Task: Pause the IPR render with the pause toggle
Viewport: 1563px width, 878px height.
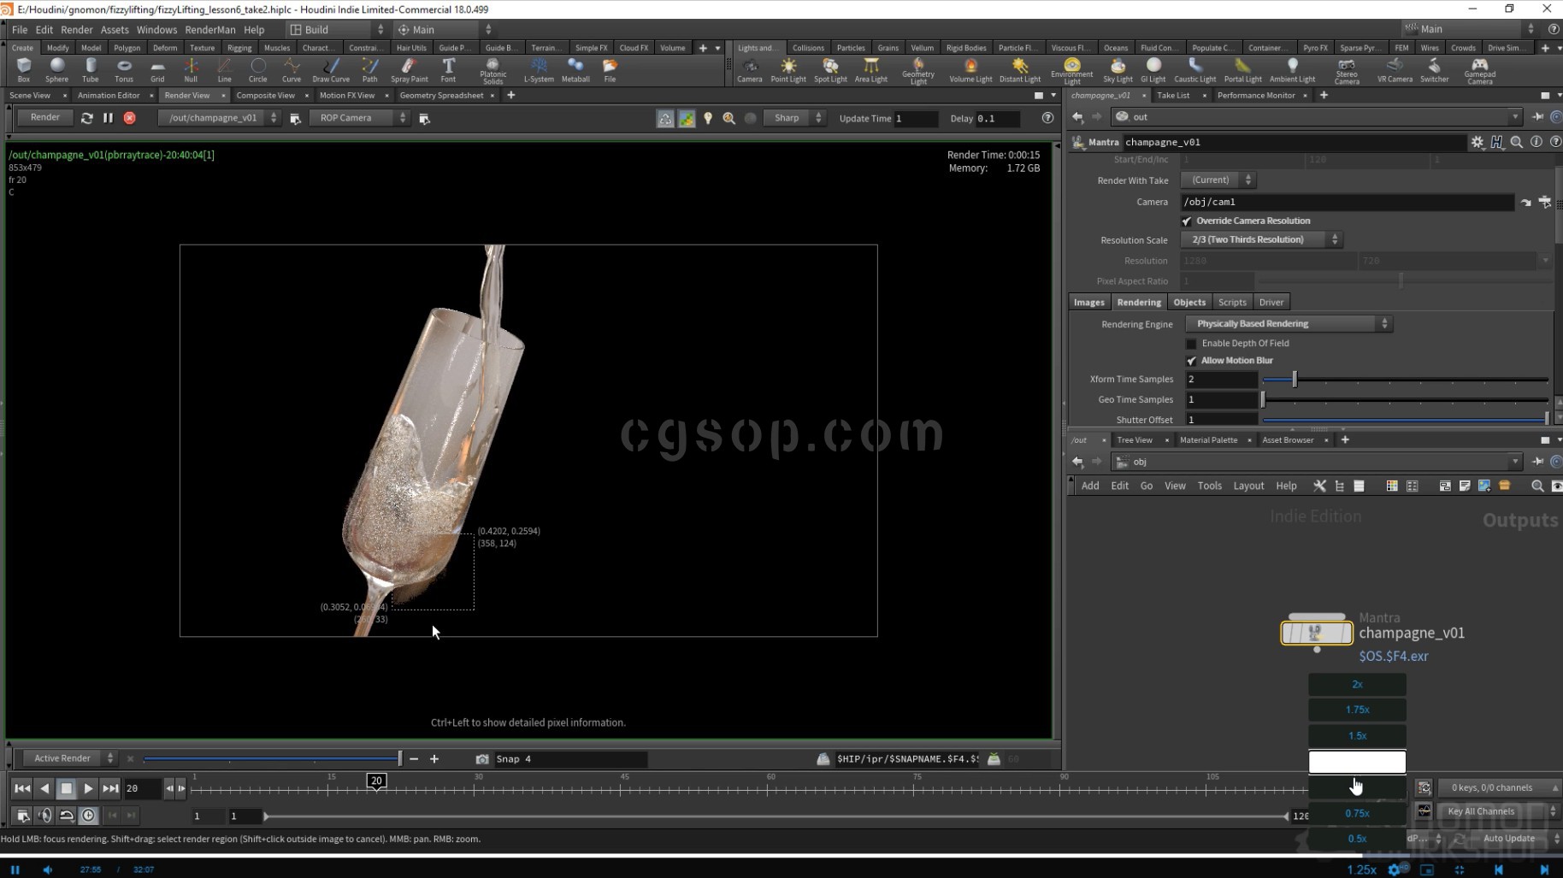Action: [108, 118]
